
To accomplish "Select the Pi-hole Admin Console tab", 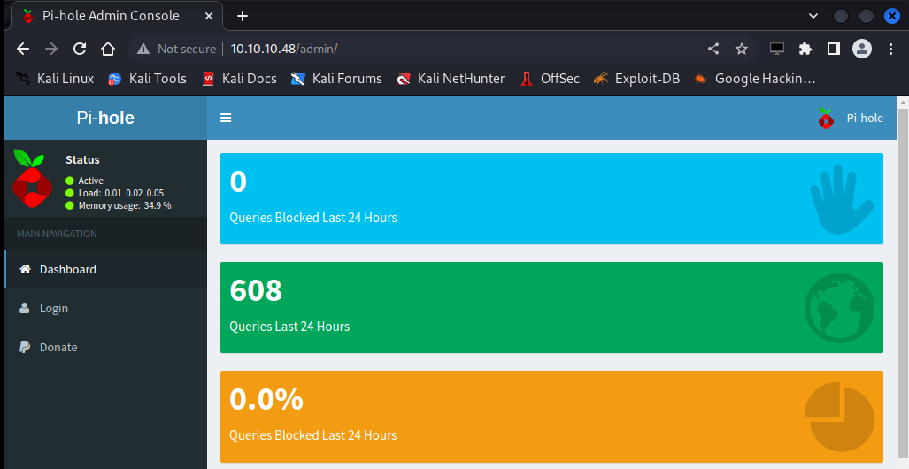I will click(x=117, y=16).
